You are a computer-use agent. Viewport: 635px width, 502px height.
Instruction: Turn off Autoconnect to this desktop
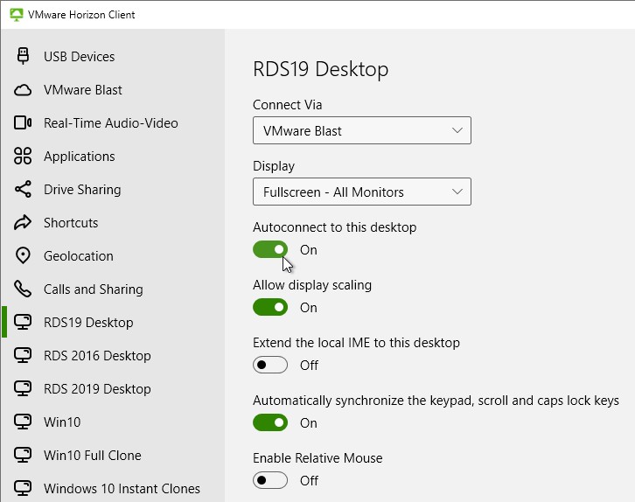pos(270,250)
